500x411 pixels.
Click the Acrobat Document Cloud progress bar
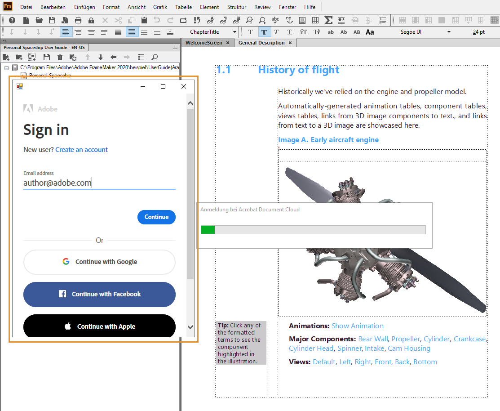pos(313,230)
